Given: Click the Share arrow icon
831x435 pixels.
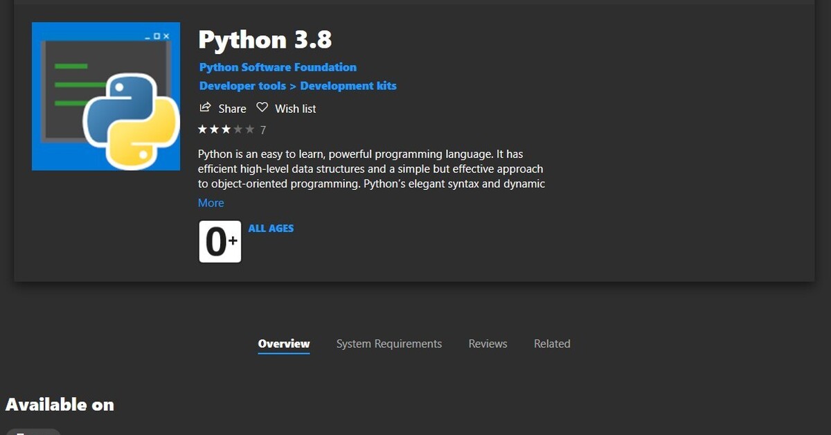Looking at the screenshot, I should pos(205,107).
